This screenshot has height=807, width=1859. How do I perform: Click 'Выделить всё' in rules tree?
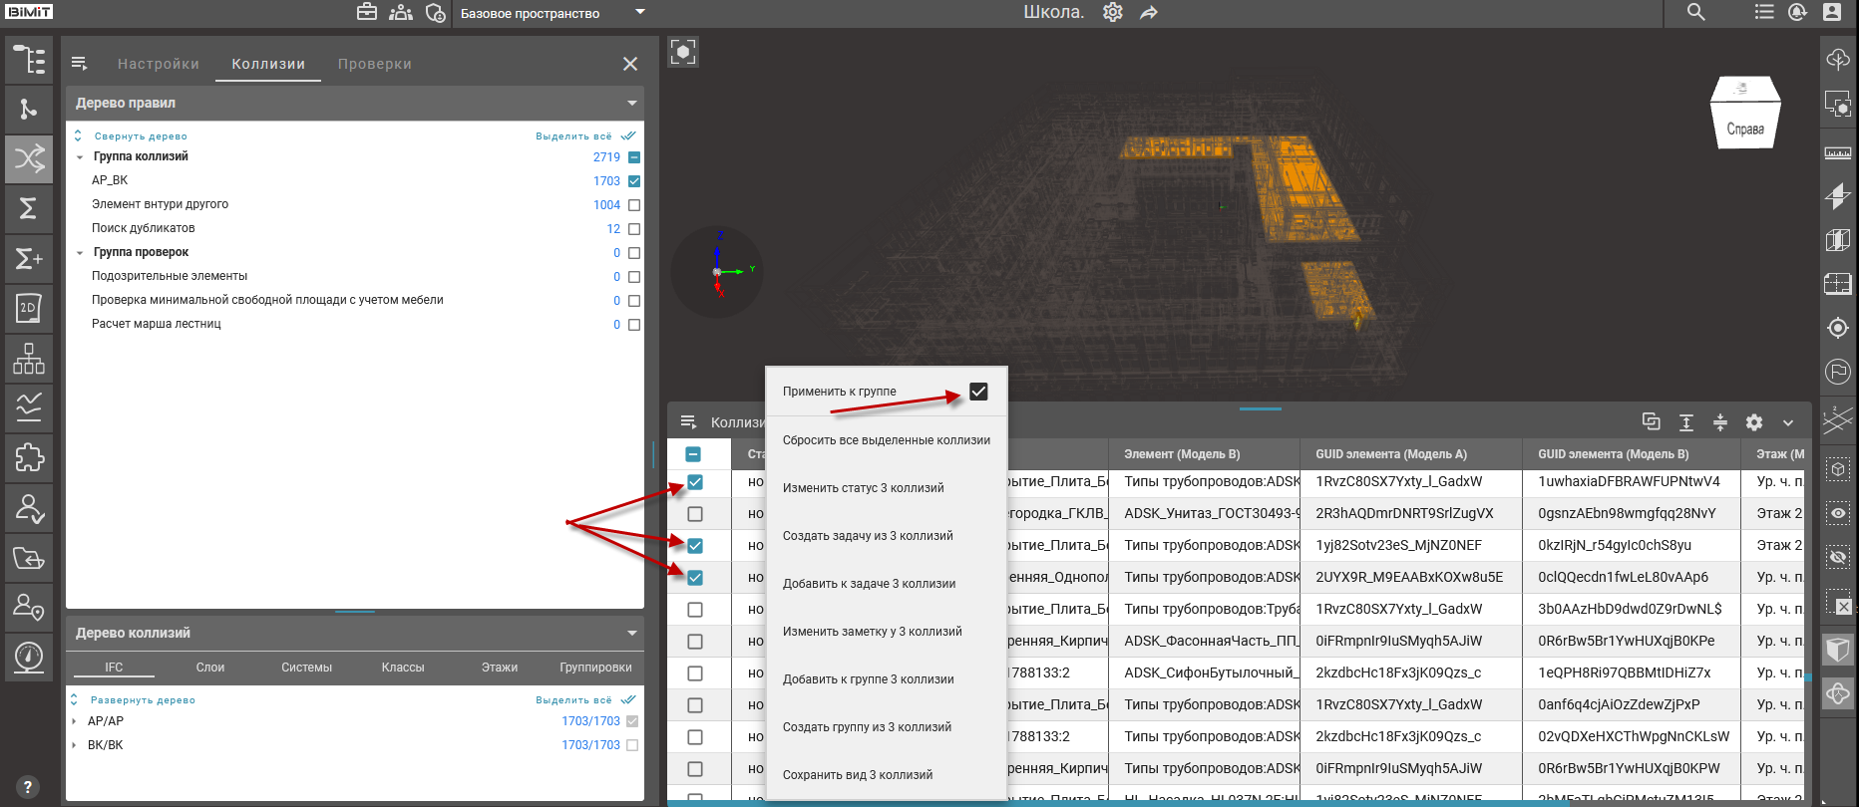[574, 136]
